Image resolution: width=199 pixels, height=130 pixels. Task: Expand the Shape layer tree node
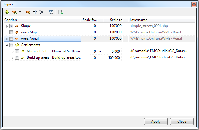[x=7, y=26]
